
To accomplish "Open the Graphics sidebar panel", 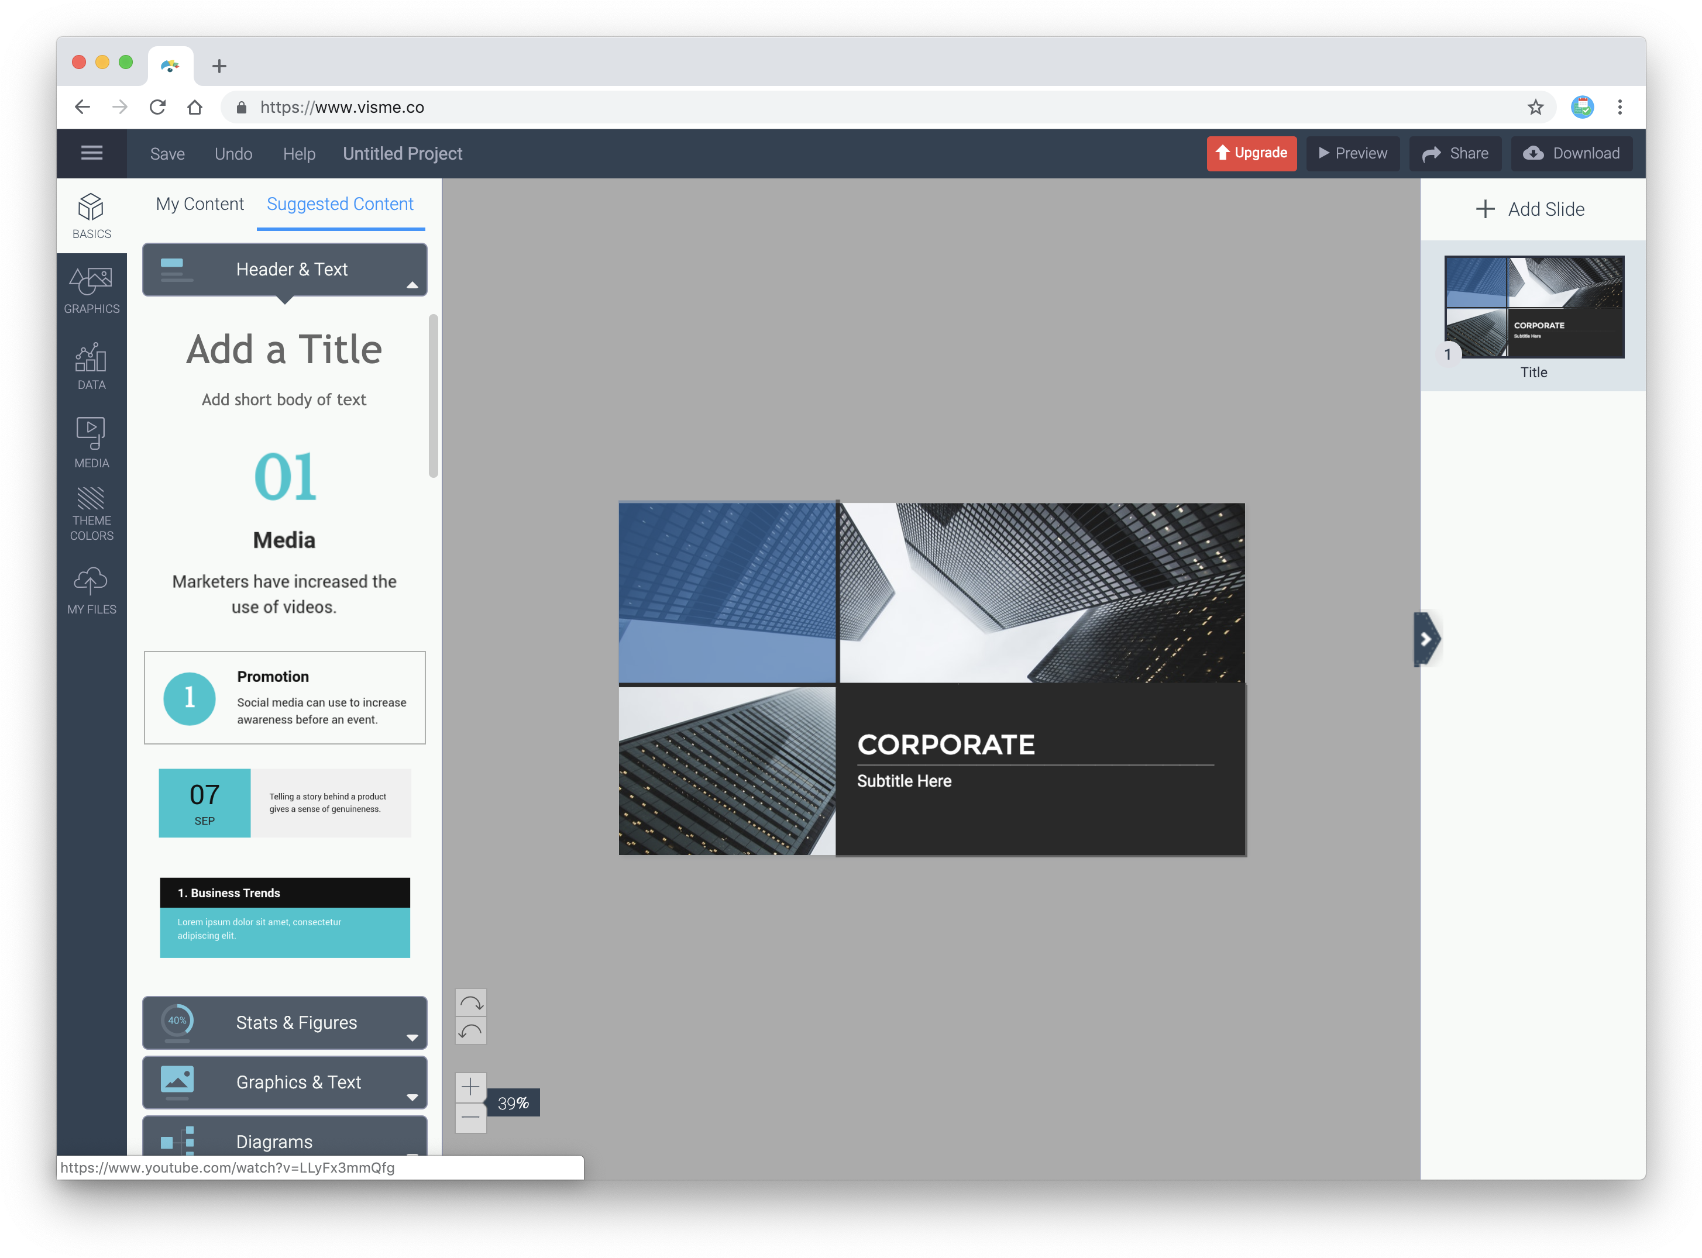I will coord(91,290).
